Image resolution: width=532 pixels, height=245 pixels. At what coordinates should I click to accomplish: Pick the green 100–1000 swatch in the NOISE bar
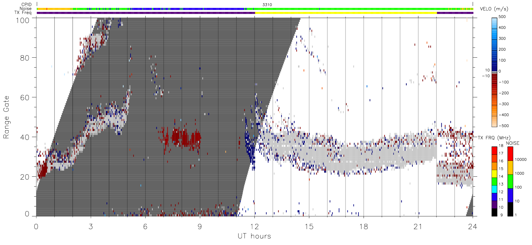(510, 182)
